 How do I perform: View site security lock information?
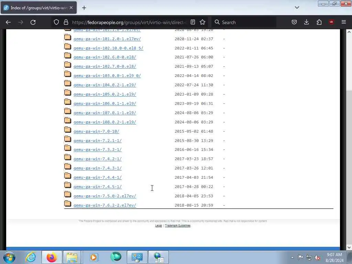[66, 22]
